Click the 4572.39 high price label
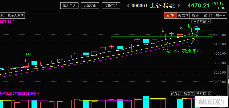The width and height of the screenshot is (229, 108). (x=185, y=28)
